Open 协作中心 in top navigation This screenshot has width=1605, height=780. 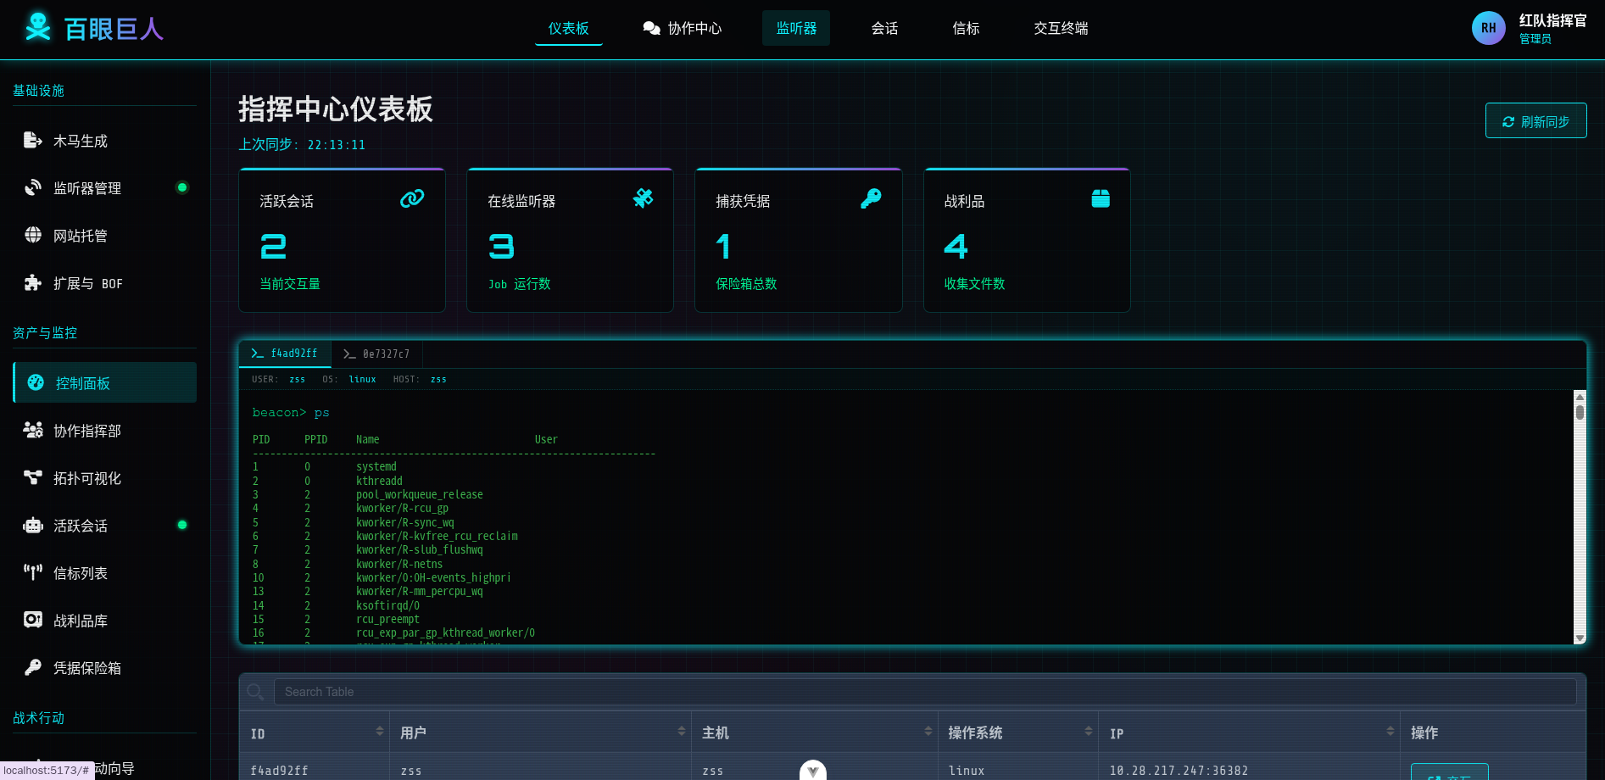coord(683,29)
